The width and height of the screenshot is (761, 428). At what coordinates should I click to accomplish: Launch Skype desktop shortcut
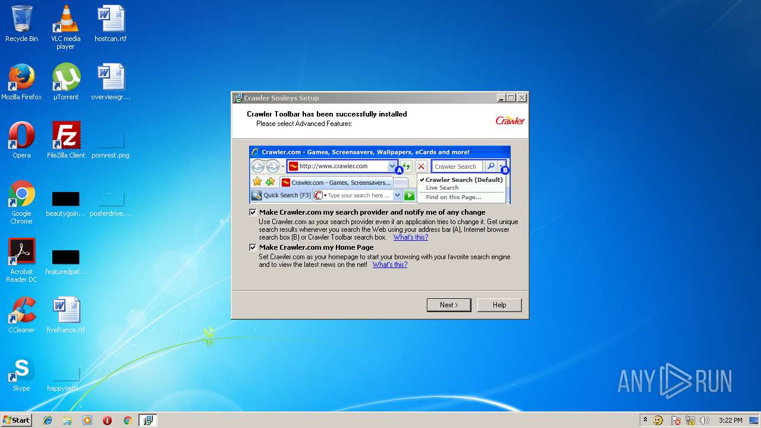click(x=21, y=373)
